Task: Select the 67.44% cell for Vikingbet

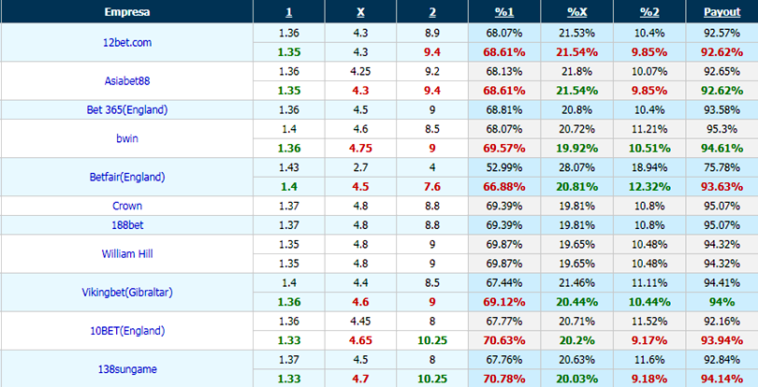Action: 504,283
